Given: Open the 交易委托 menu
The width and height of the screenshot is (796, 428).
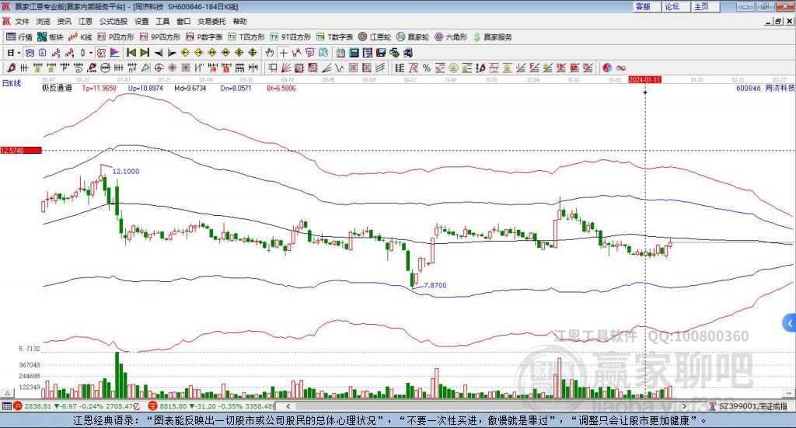Looking at the screenshot, I should click(211, 21).
